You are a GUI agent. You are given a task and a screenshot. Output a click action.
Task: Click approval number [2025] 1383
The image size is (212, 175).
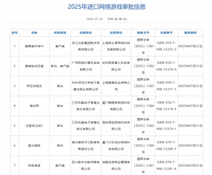pos(144,86)
